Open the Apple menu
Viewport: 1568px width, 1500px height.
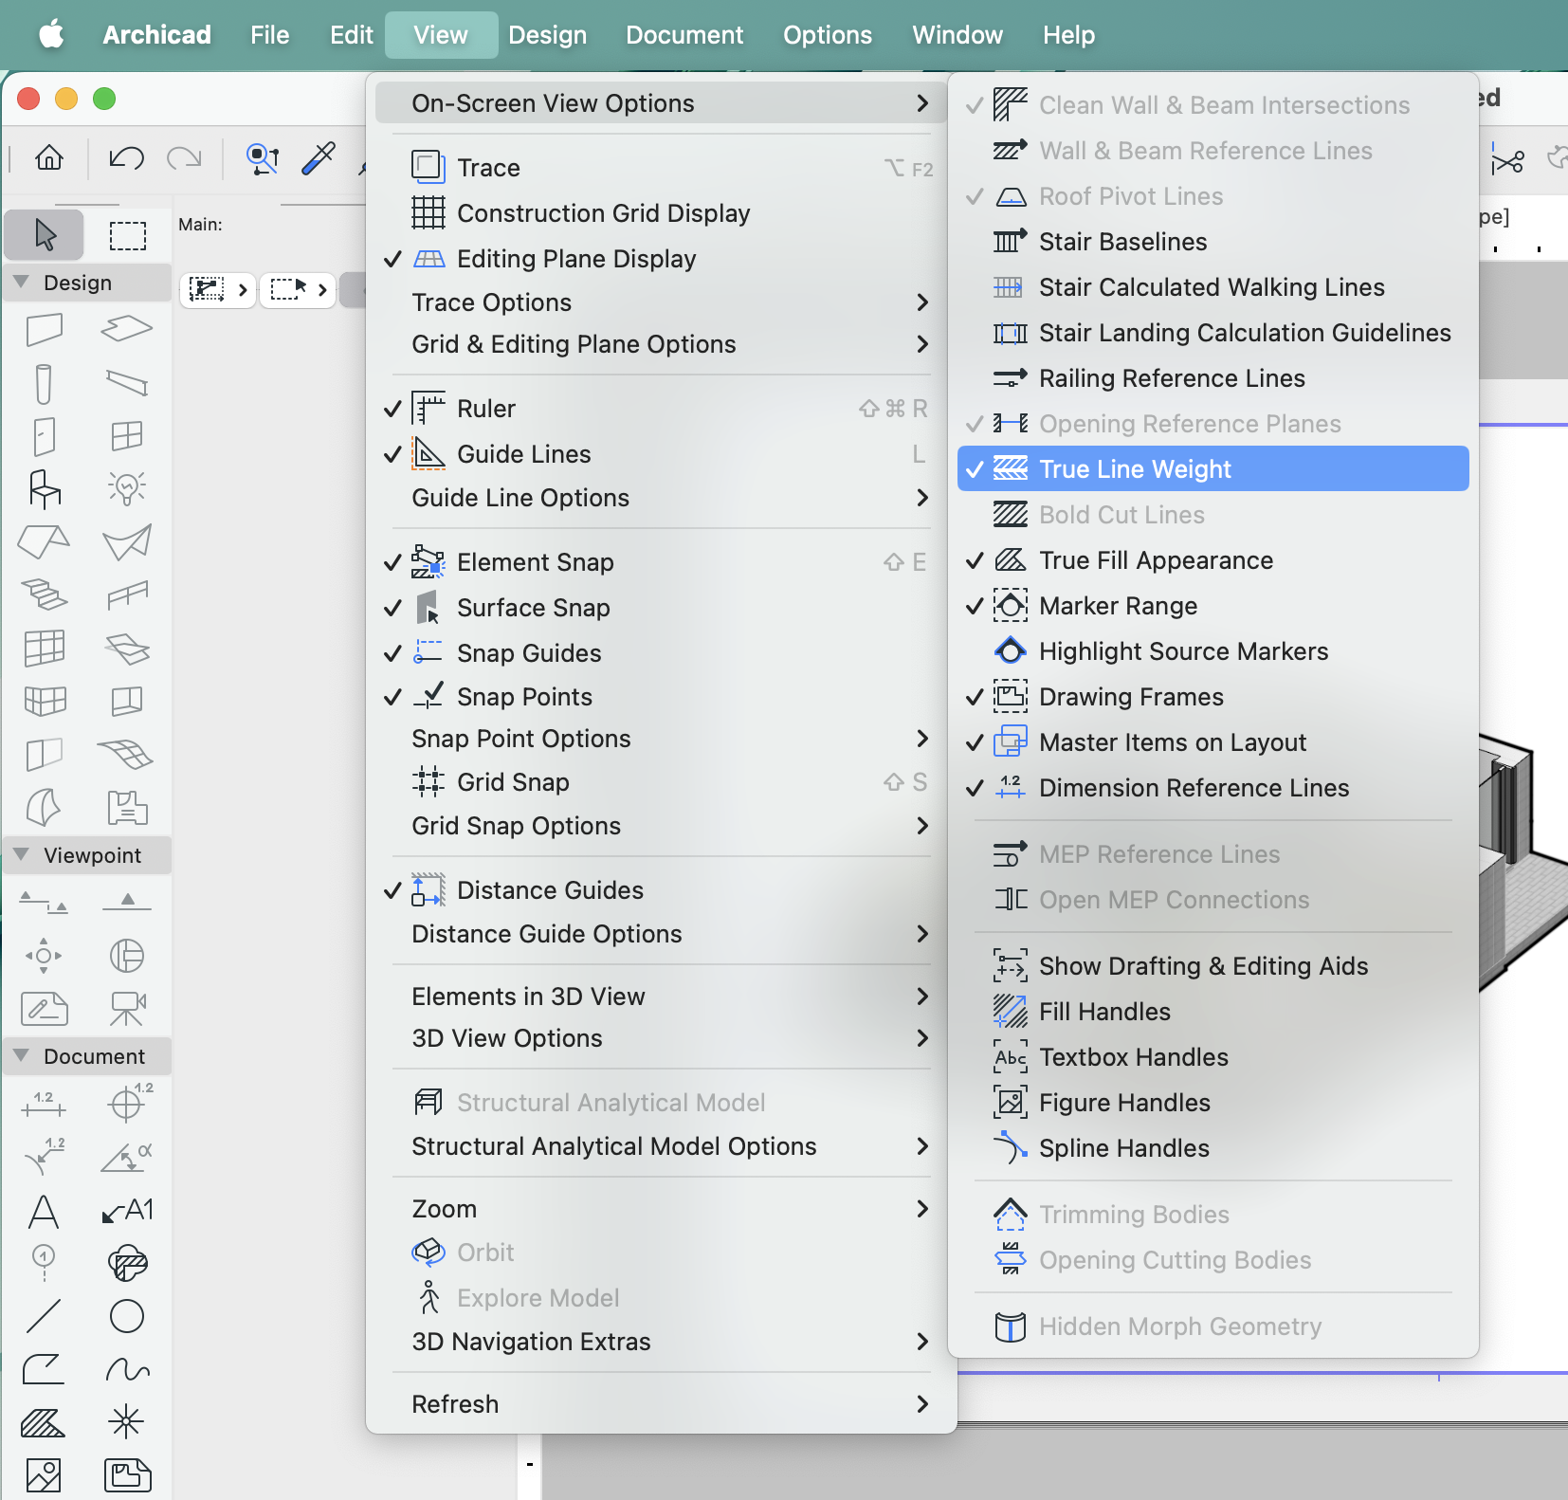click(x=51, y=35)
